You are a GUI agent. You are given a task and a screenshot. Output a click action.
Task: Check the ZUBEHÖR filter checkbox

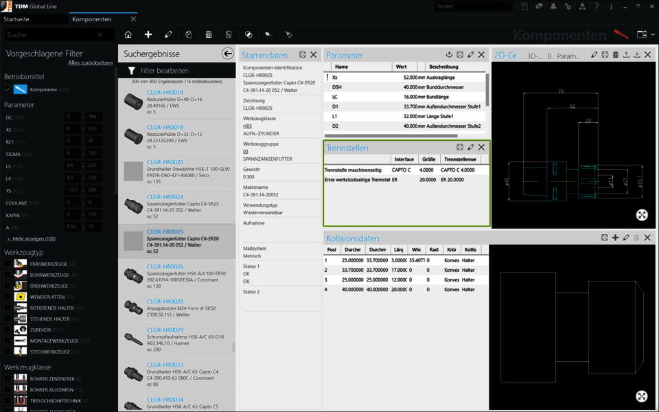(8, 330)
